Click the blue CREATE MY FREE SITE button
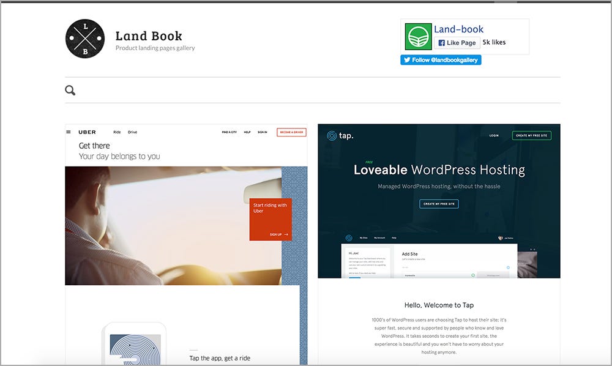This screenshot has height=366, width=612. point(439,204)
